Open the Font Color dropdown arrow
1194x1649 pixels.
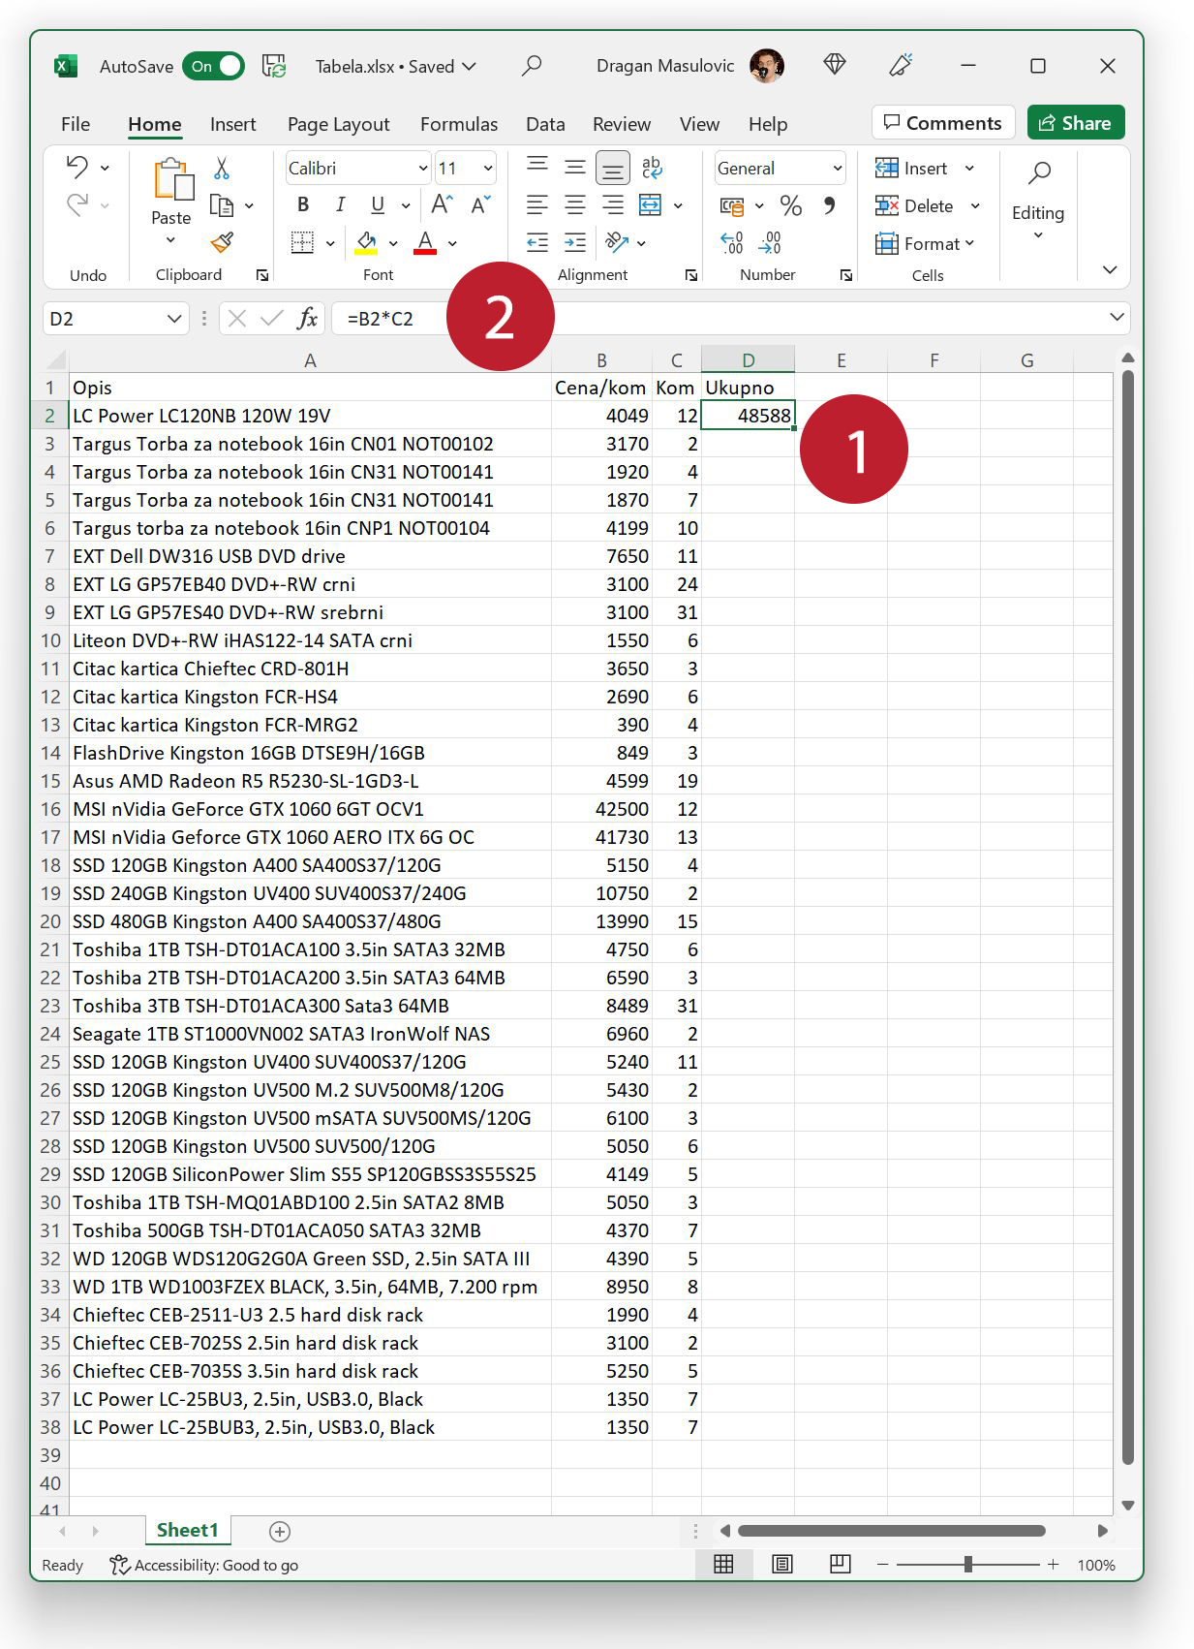452,243
